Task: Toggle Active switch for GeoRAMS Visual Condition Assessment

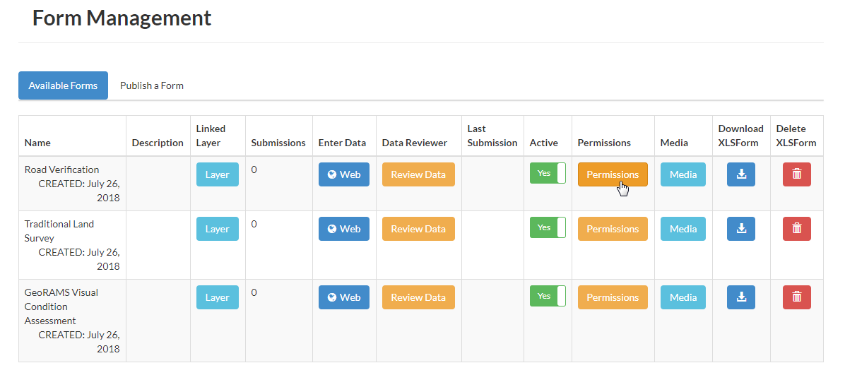Action: click(x=548, y=296)
